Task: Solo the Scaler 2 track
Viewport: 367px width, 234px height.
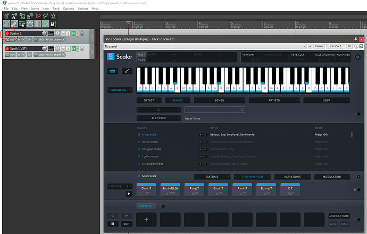Action: click(x=68, y=34)
